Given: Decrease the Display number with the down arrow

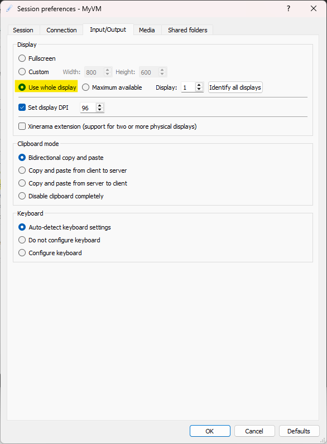Looking at the screenshot, I should click(x=199, y=90).
